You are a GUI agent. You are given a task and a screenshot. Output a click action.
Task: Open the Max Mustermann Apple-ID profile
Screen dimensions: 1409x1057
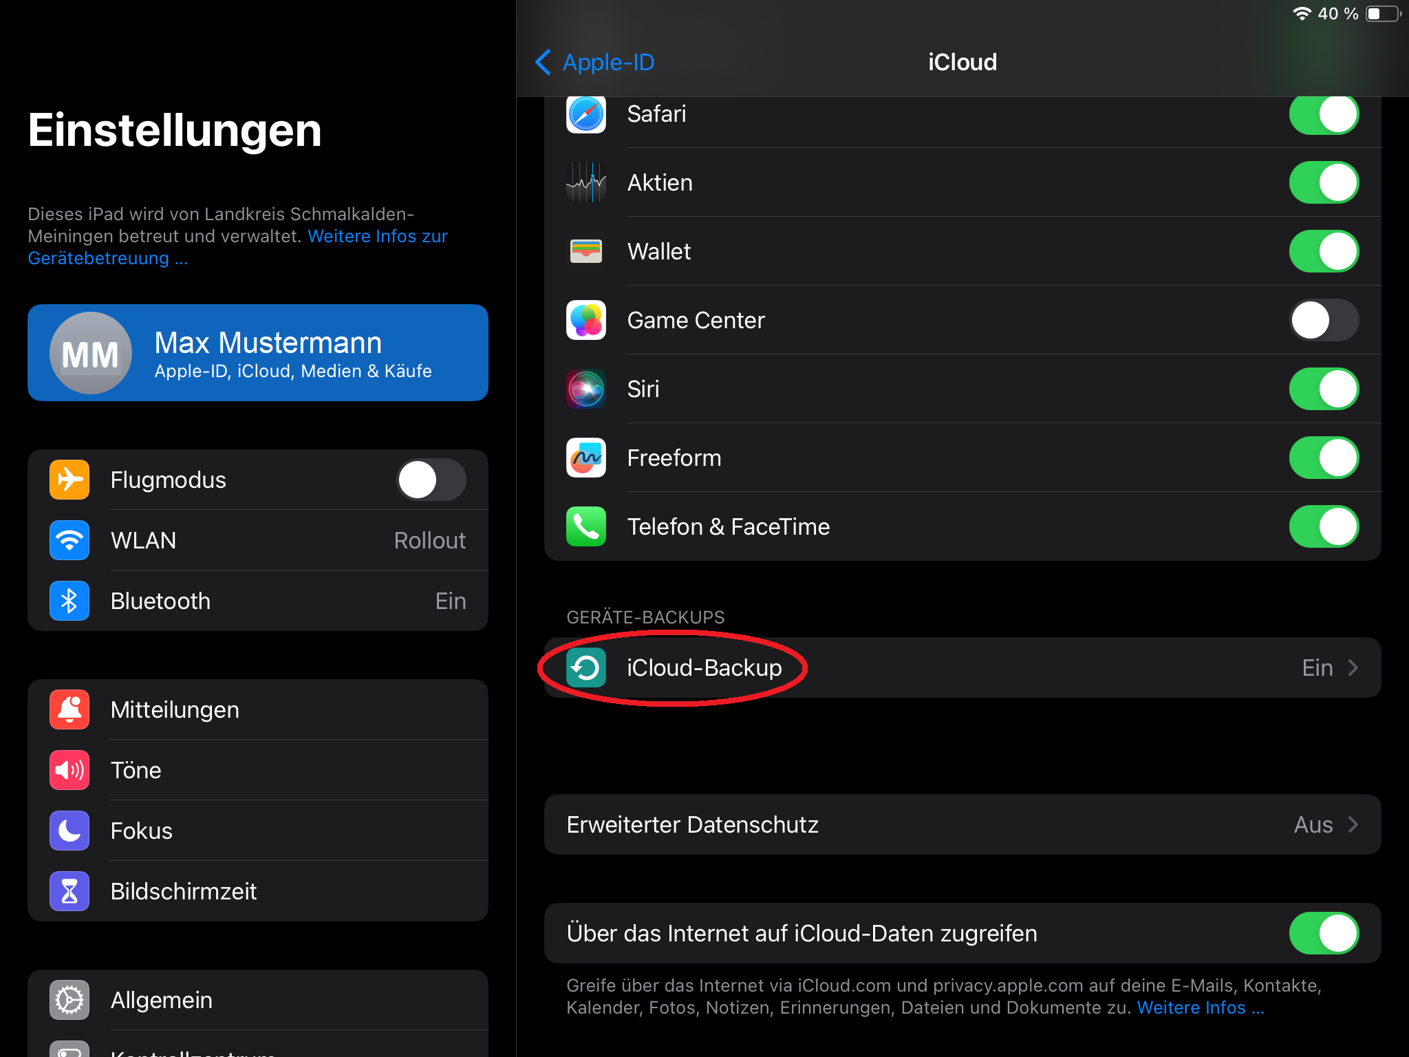258,353
